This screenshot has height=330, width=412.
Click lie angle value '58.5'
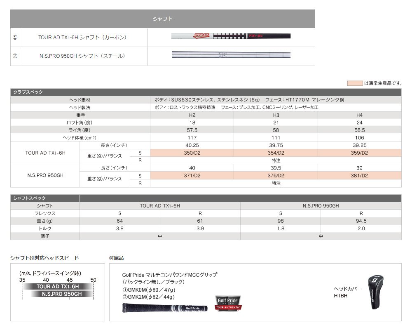coord(359,130)
